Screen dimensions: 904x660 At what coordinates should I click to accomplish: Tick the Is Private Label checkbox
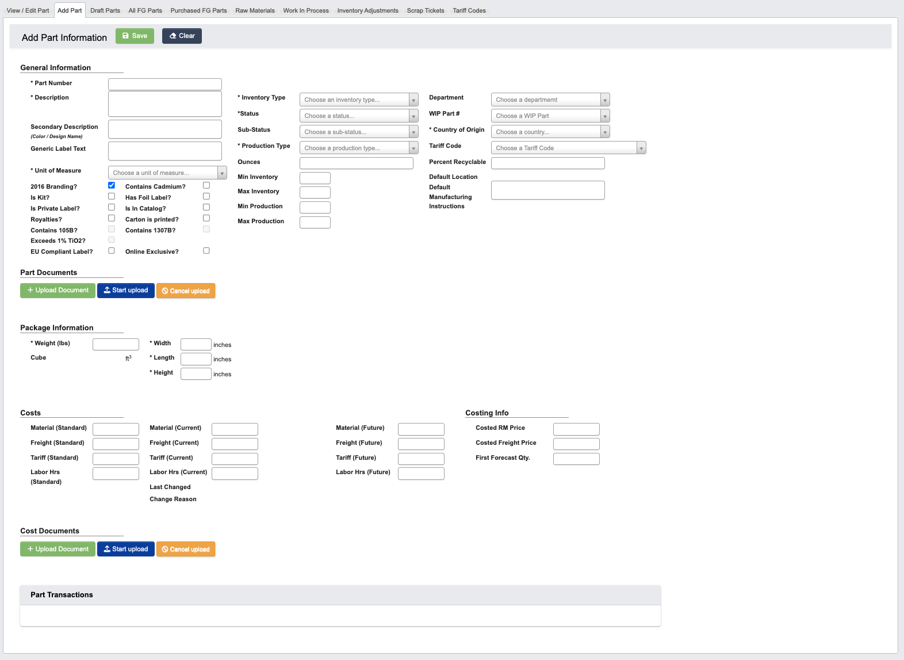(x=112, y=207)
